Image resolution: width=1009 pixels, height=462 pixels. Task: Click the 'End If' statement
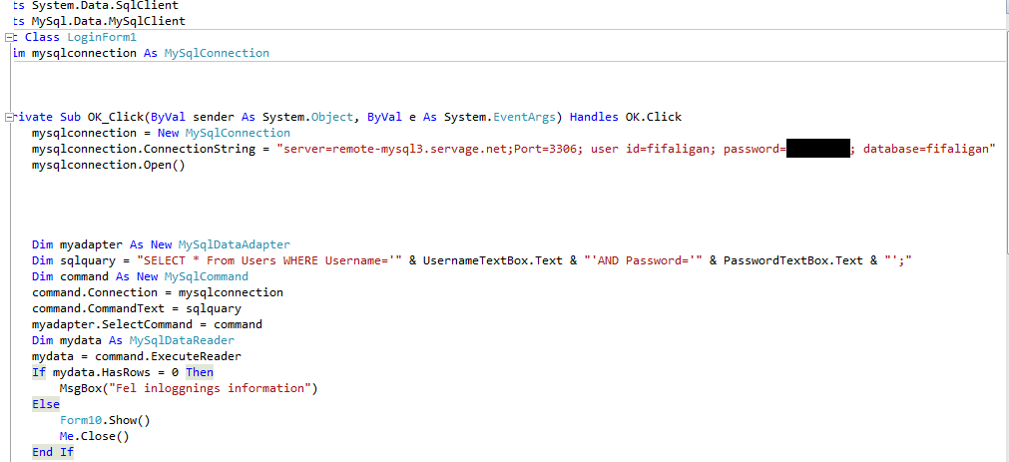(53, 452)
